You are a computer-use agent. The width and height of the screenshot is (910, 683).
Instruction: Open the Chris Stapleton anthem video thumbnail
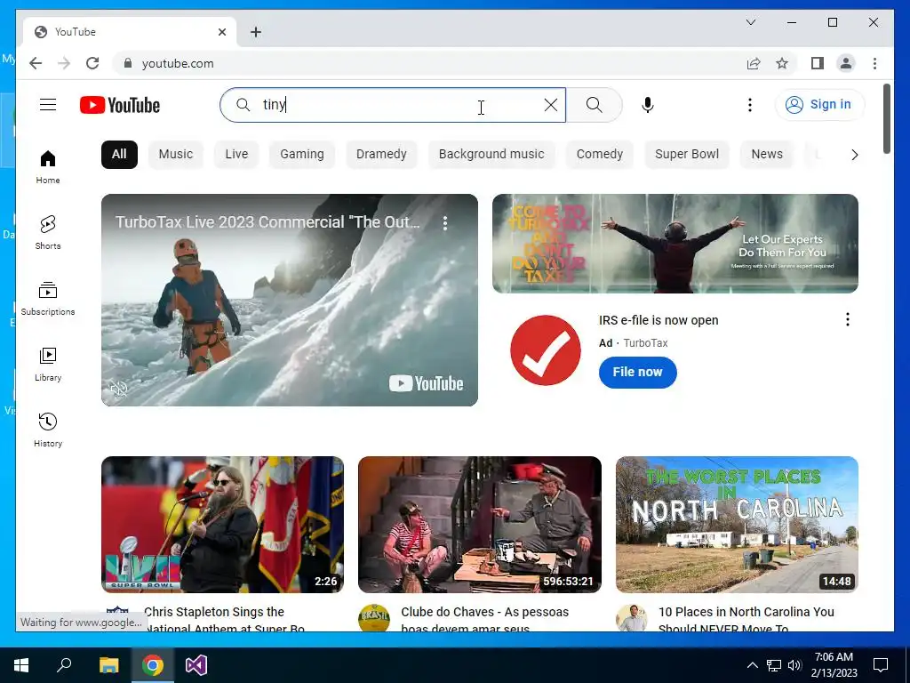[222, 525]
